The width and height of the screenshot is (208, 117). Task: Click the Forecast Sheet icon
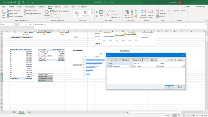[150, 13]
